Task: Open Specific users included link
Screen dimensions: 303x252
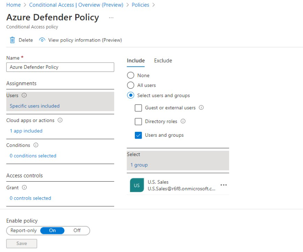Action: pos(34,106)
